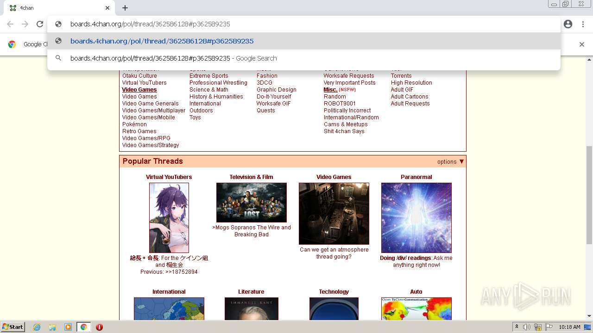Image resolution: width=593 pixels, height=333 pixels.
Task: Open the Lost thread thumbnail under Television & Film
Action: click(252, 203)
